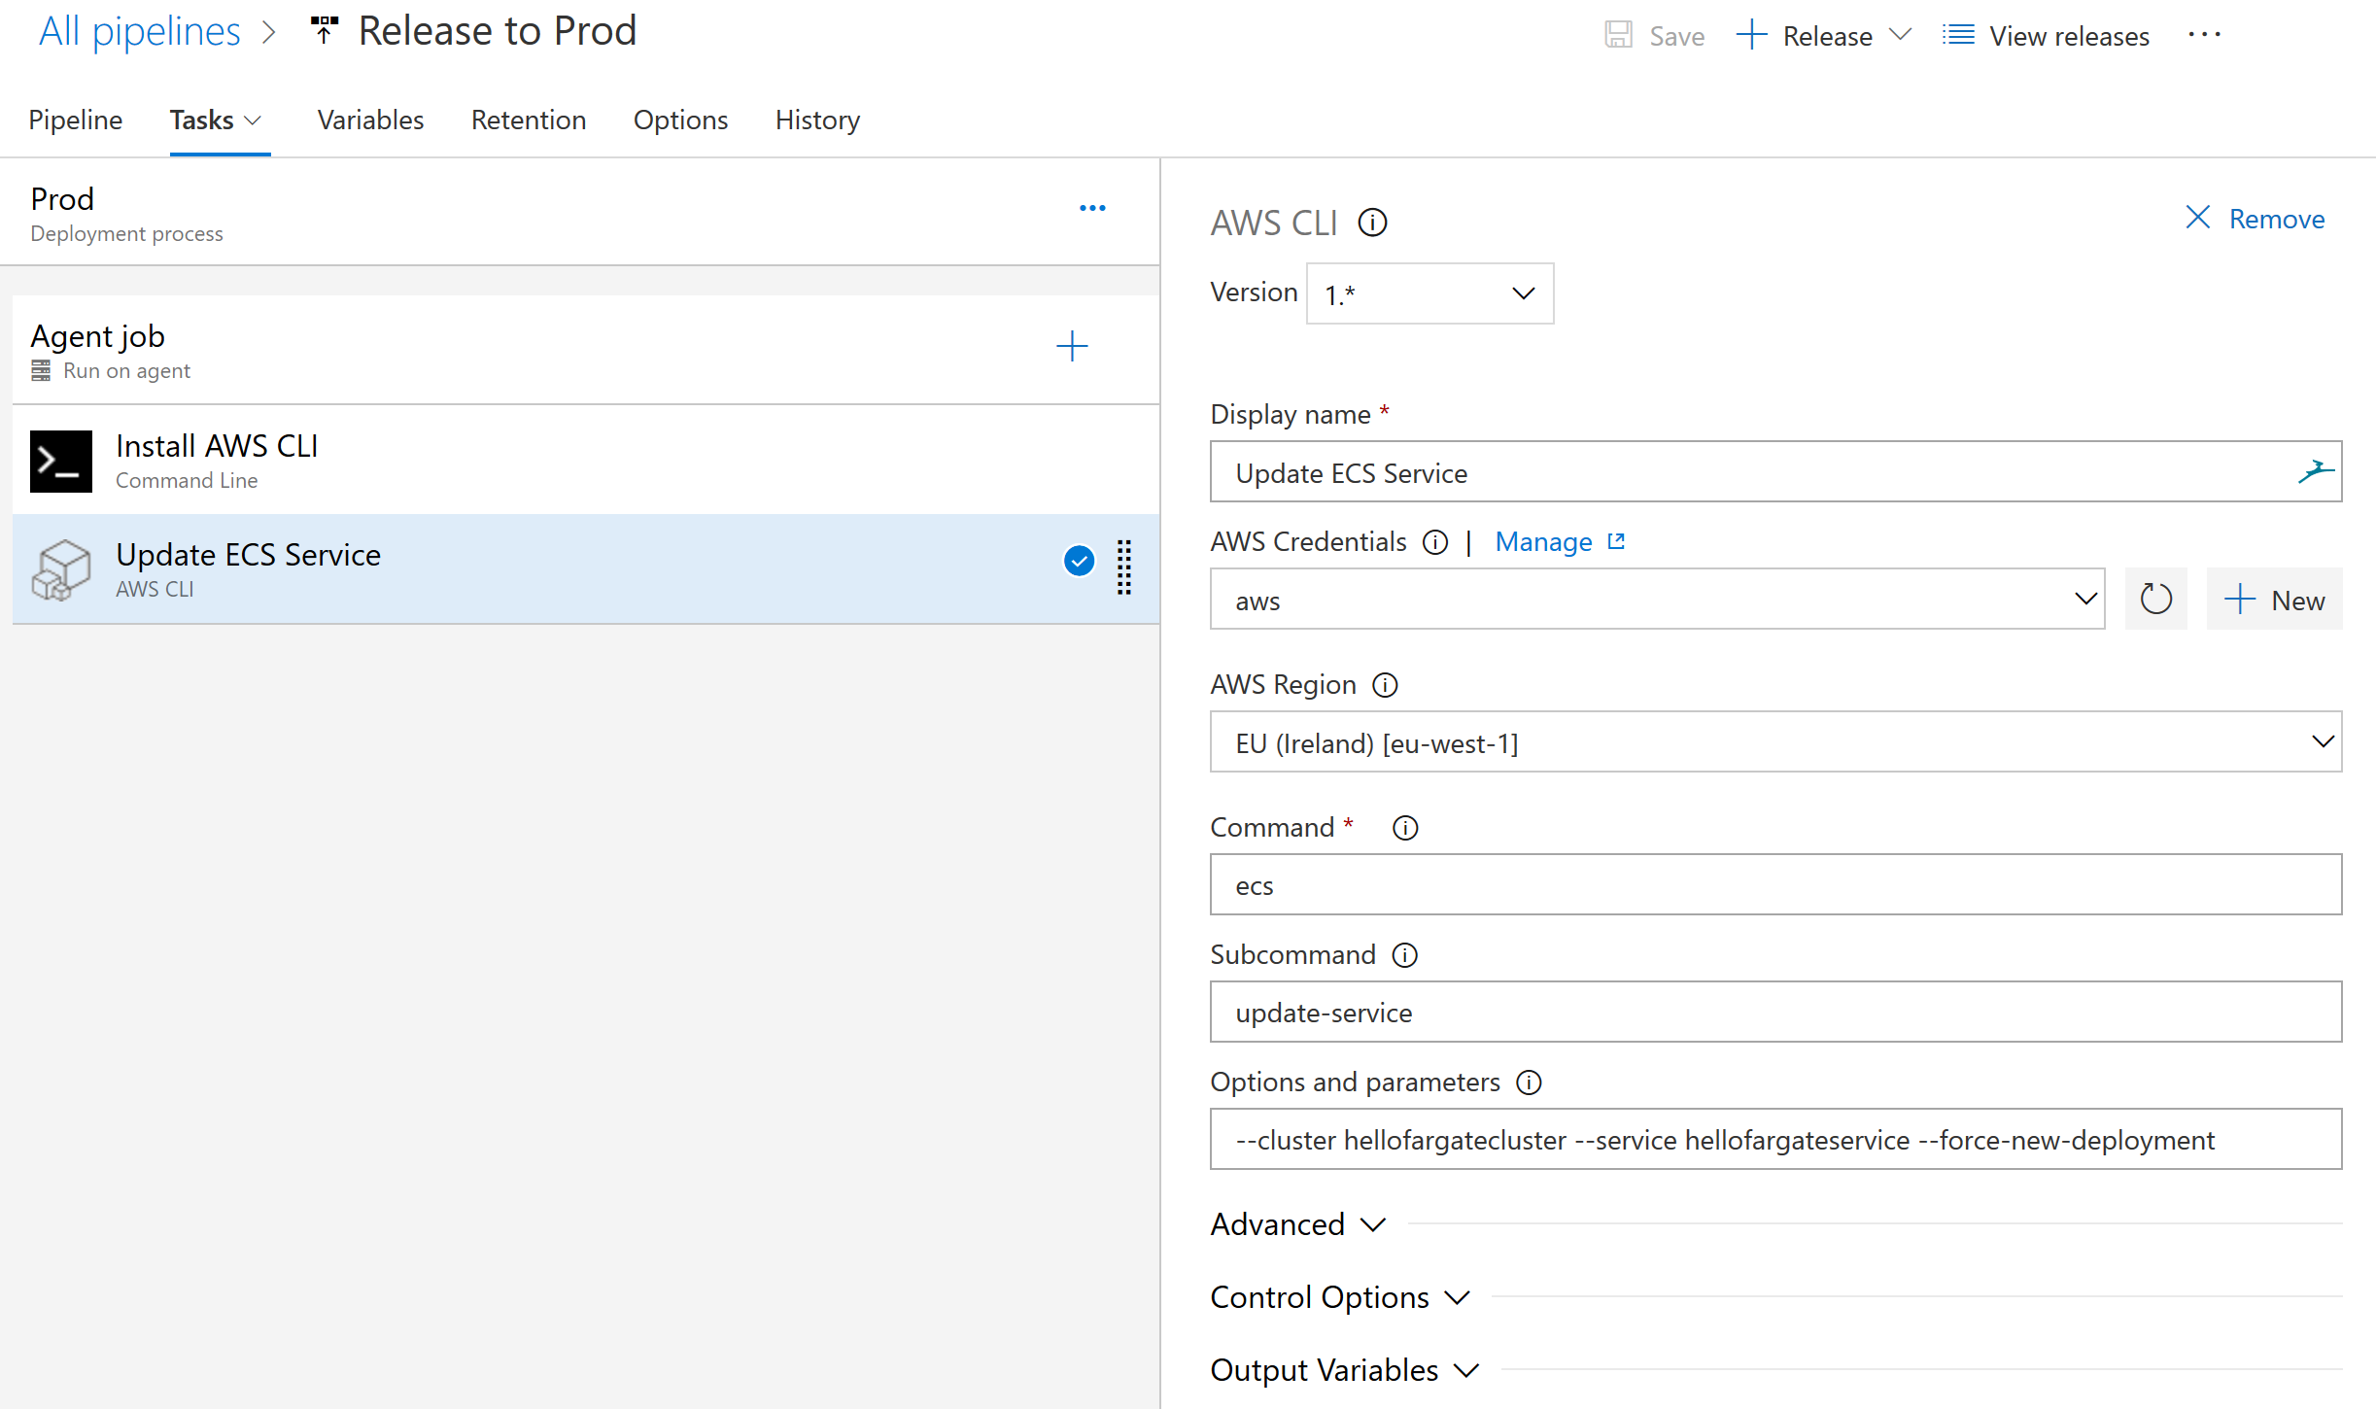Click the Subcommand input field

click(x=1774, y=1014)
